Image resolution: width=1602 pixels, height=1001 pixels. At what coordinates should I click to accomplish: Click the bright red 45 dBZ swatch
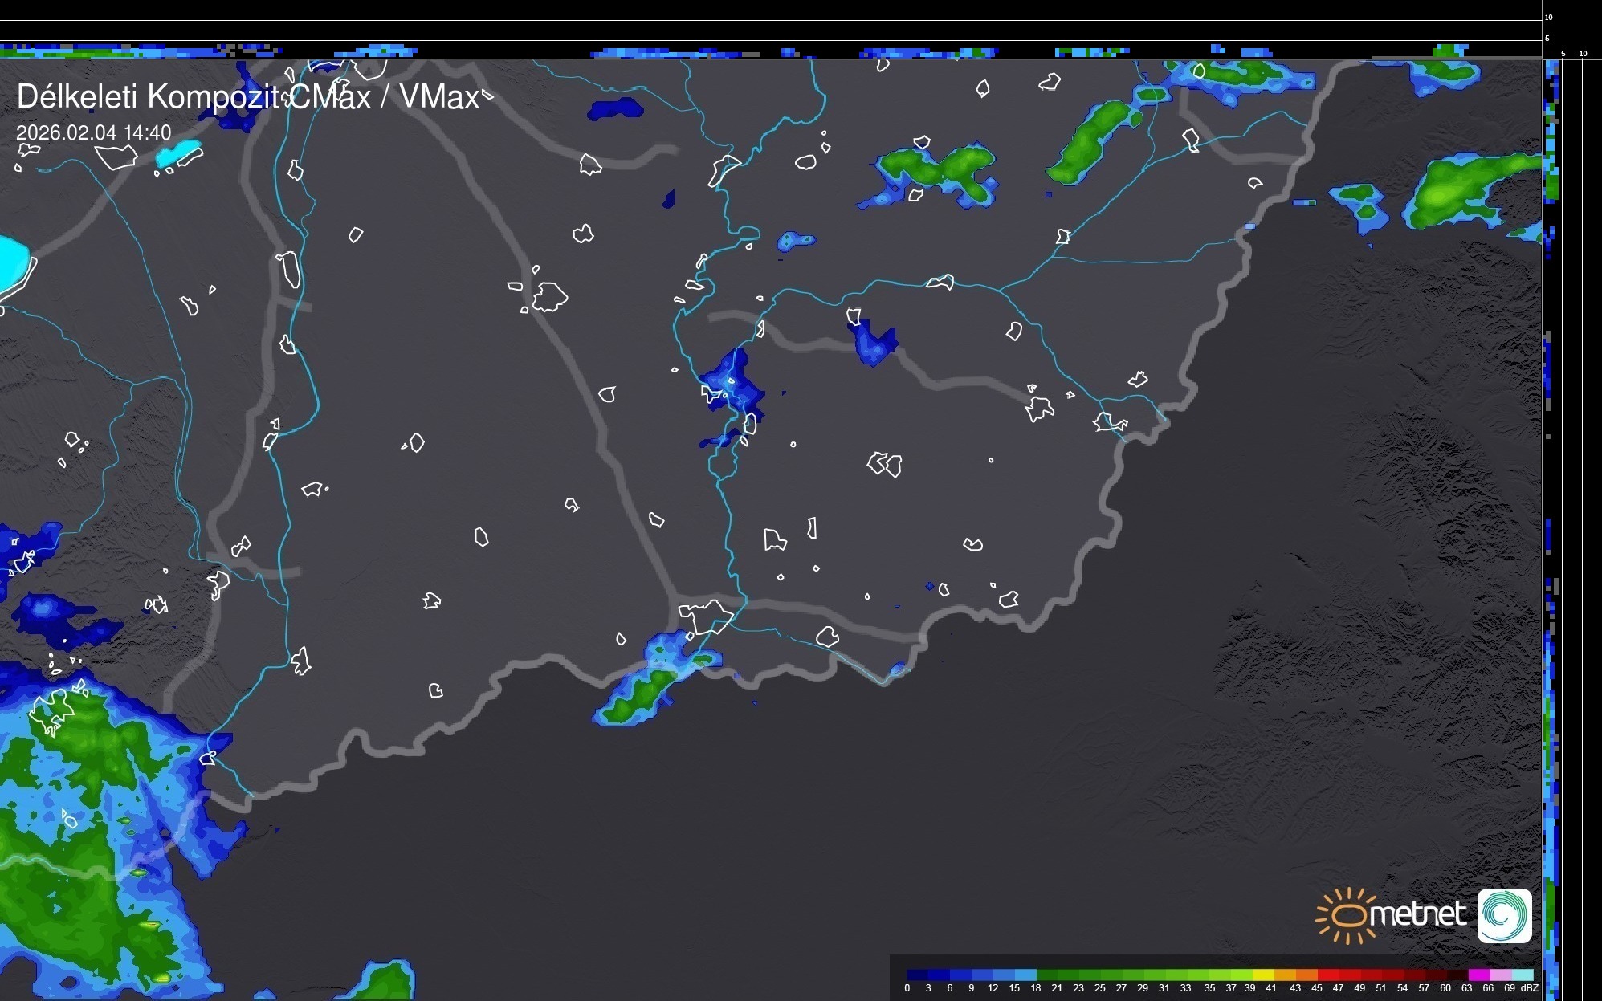tap(1328, 975)
